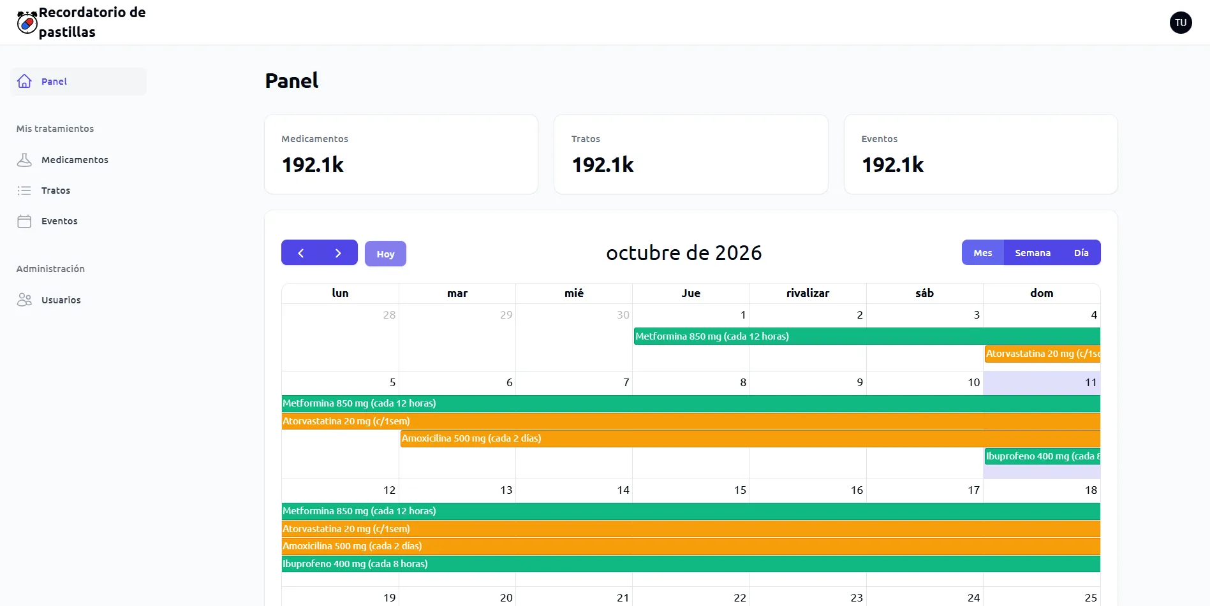Viewport: 1210px width, 606px height.
Task: Select the Atorvastatina event in the October 5 week
Action: (x=691, y=421)
